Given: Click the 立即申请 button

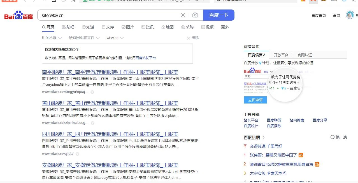Looking at the screenshot, I should click(255, 100).
